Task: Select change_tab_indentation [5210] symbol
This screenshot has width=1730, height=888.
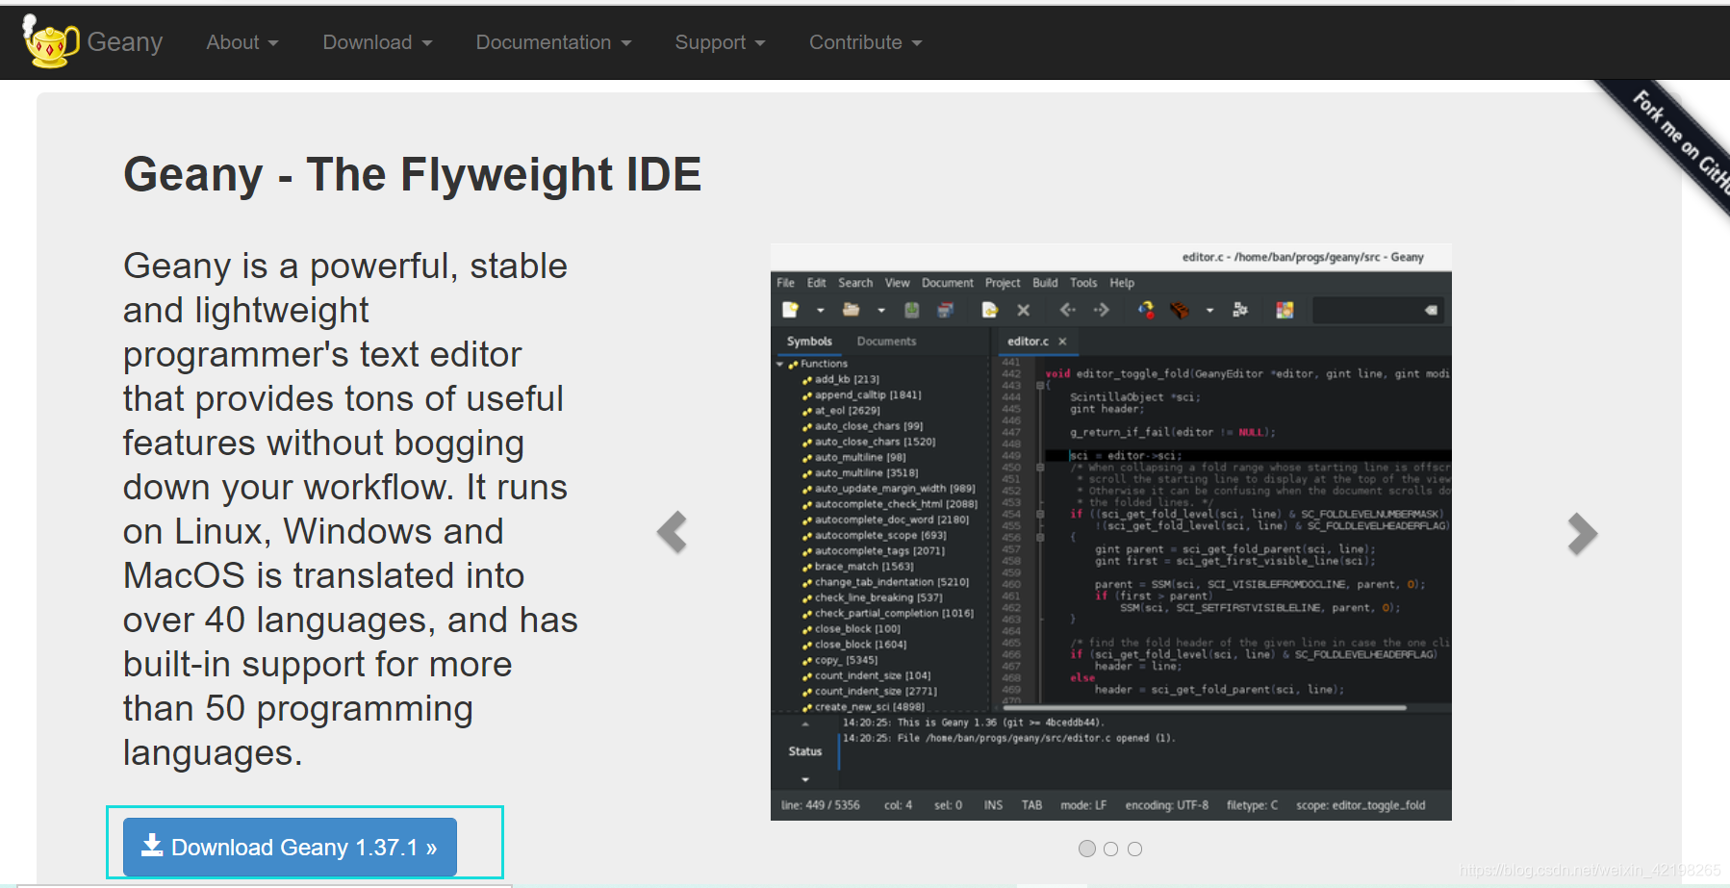Action: tap(891, 582)
